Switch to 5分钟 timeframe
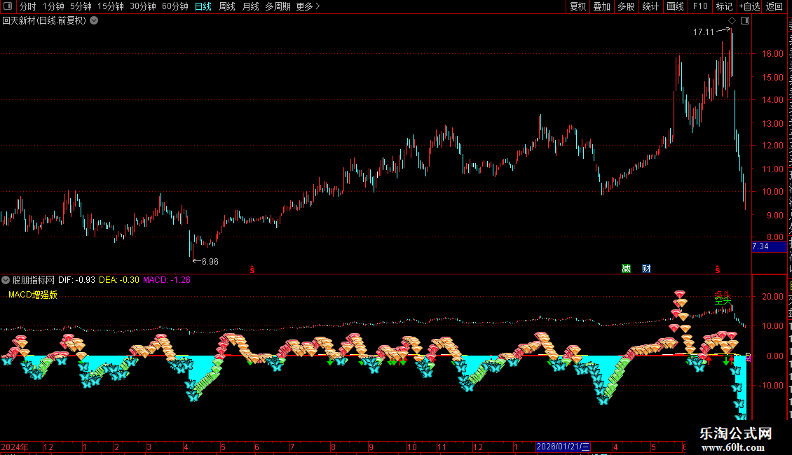Image resolution: width=792 pixels, height=455 pixels. tap(81, 6)
